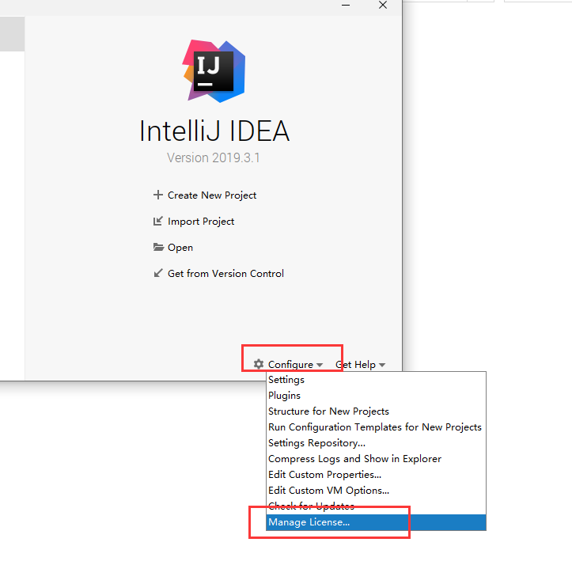The height and width of the screenshot is (565, 572).
Task: Select Get from Version Control
Action: (225, 274)
